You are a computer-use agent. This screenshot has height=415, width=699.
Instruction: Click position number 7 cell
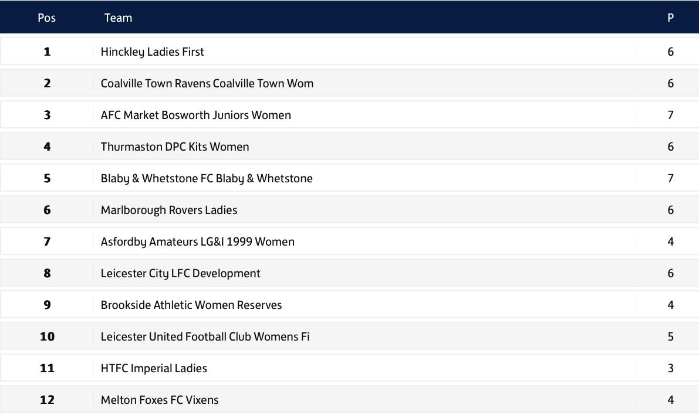(47, 241)
